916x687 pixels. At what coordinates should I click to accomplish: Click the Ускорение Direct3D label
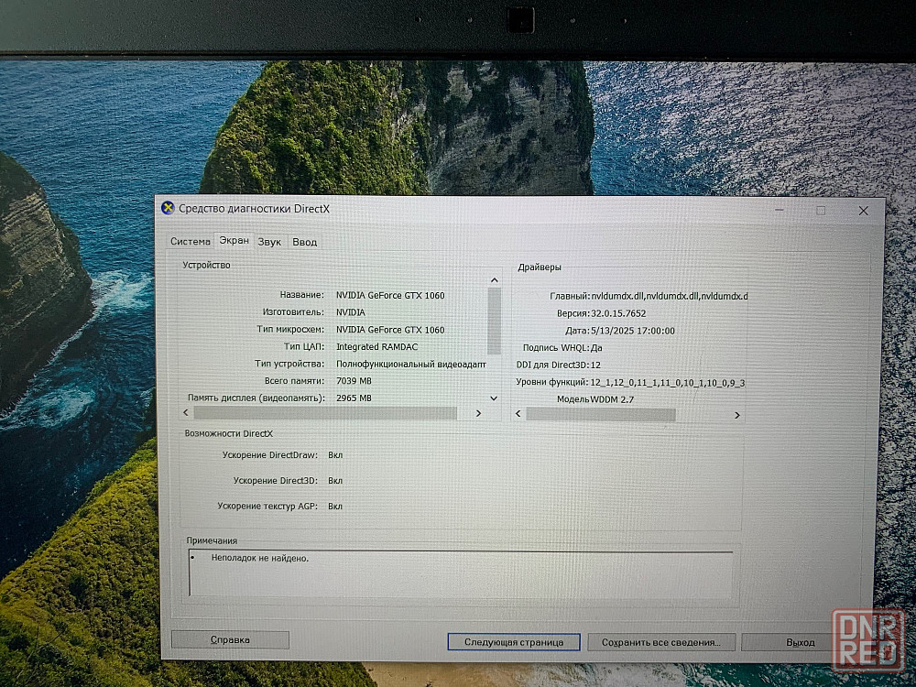pyautogui.click(x=276, y=481)
